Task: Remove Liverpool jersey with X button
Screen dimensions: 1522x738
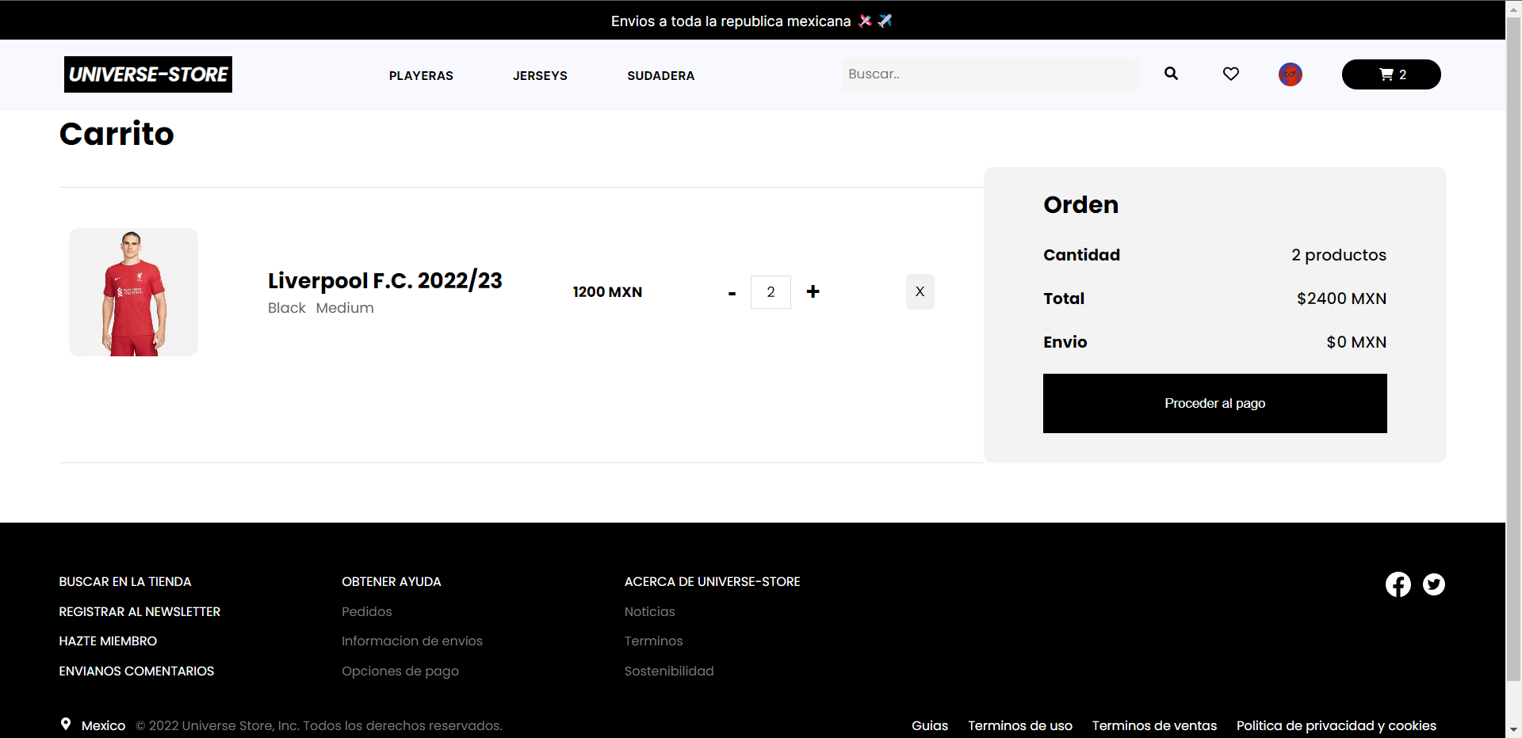Action: [x=920, y=291]
